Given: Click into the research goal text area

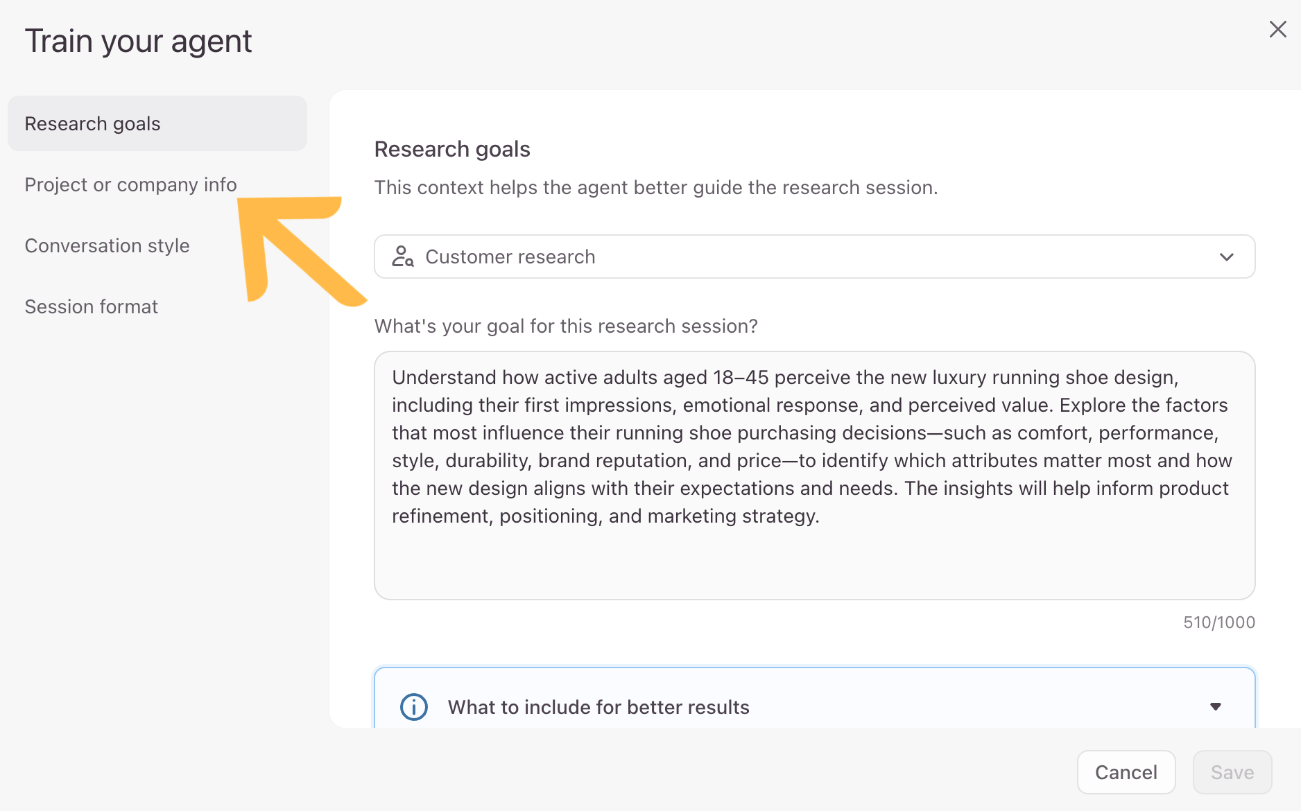Looking at the screenshot, I should [x=815, y=476].
